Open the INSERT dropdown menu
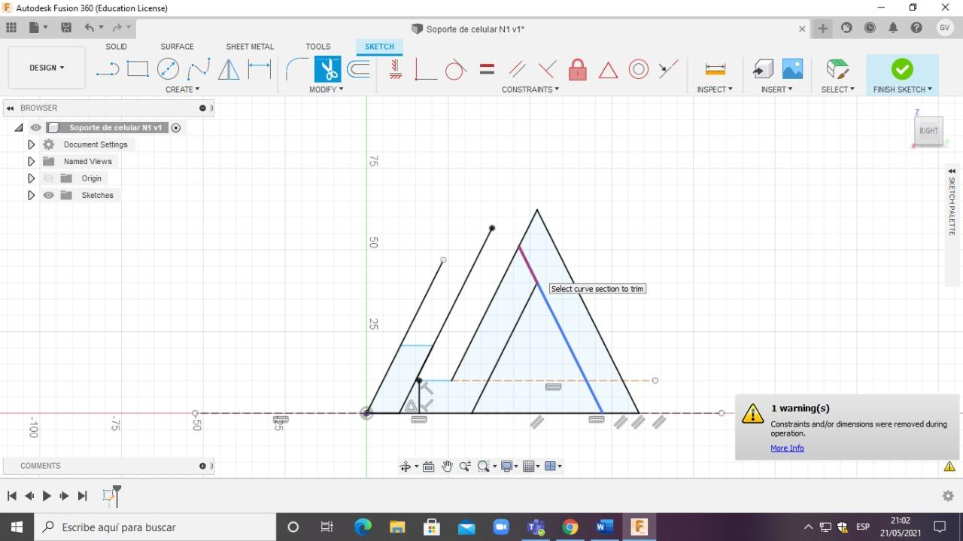The height and width of the screenshot is (541, 963). click(777, 90)
